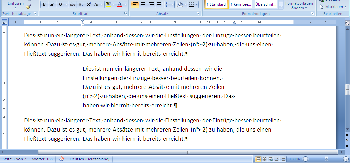351x163 pixels.
Task: Toggle underline formatting with the U button
Action: [x=60, y=4]
